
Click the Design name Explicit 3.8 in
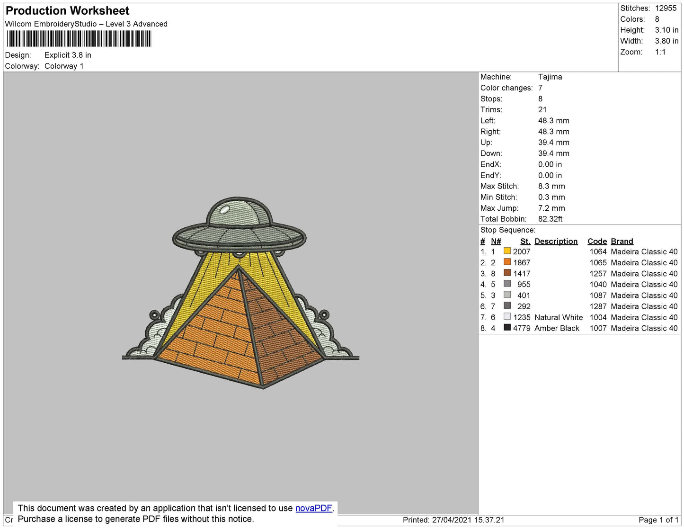[x=68, y=55]
